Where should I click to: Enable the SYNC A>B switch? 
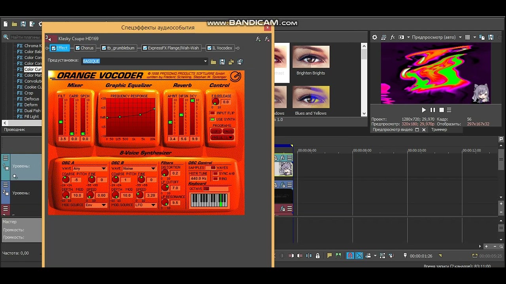(x=215, y=174)
